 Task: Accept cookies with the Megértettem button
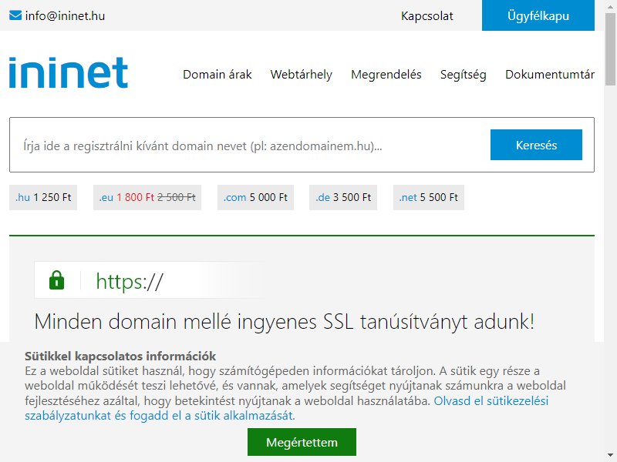[x=302, y=442]
